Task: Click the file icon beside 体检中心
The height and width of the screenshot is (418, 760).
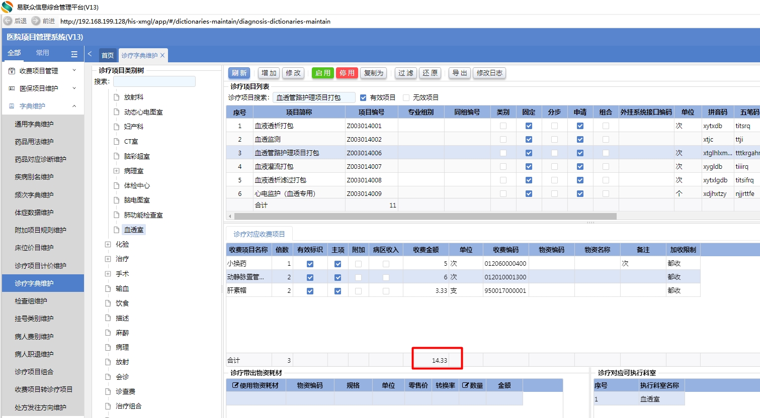Action: point(116,185)
